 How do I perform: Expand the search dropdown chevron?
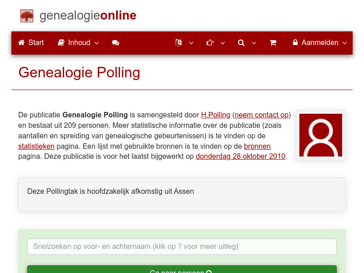(254, 44)
